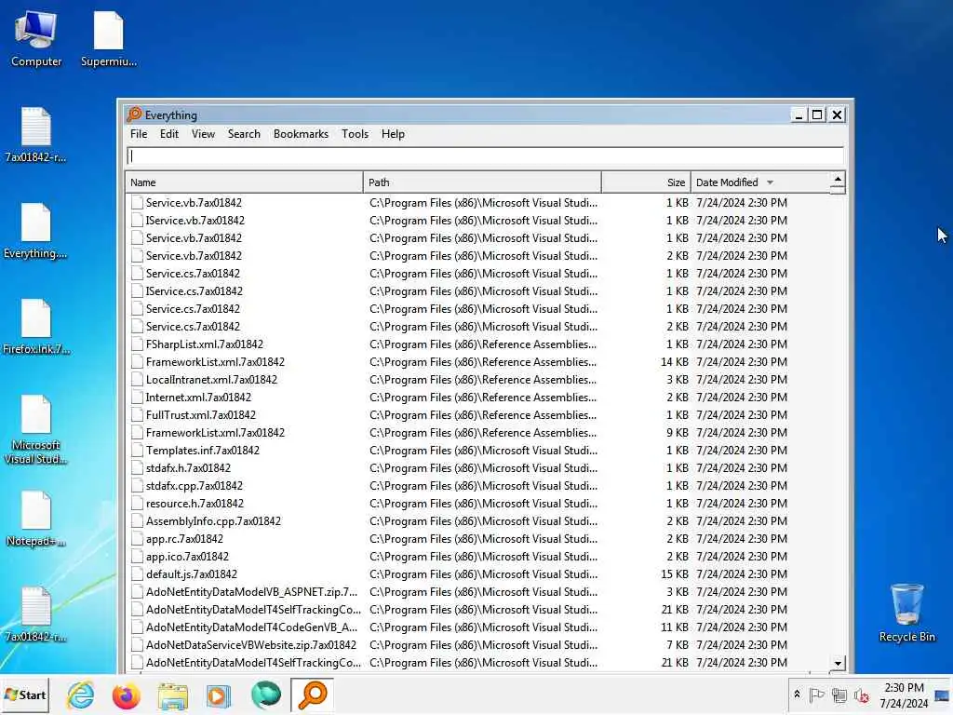Open the Bookmarks menu
Image resolution: width=953 pixels, height=715 pixels.
pos(301,134)
